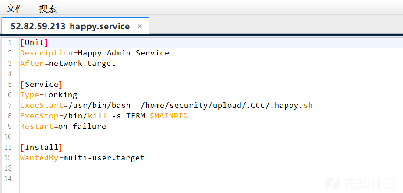Click line number 12 in gutter
Viewport: 403px width, 193px height.
click(8, 158)
